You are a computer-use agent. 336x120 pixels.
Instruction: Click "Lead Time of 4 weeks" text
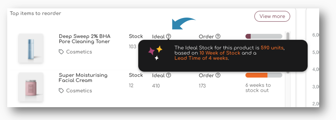click(x=201, y=58)
